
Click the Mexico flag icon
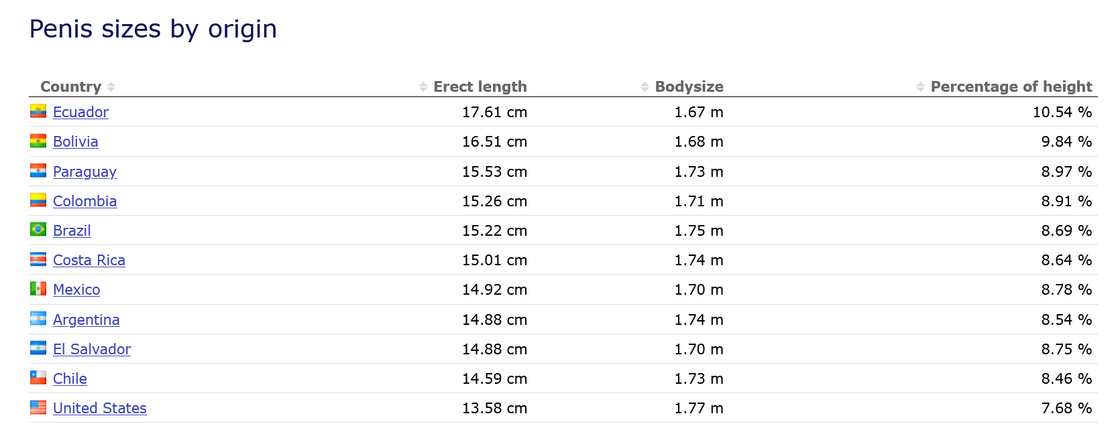[38, 289]
